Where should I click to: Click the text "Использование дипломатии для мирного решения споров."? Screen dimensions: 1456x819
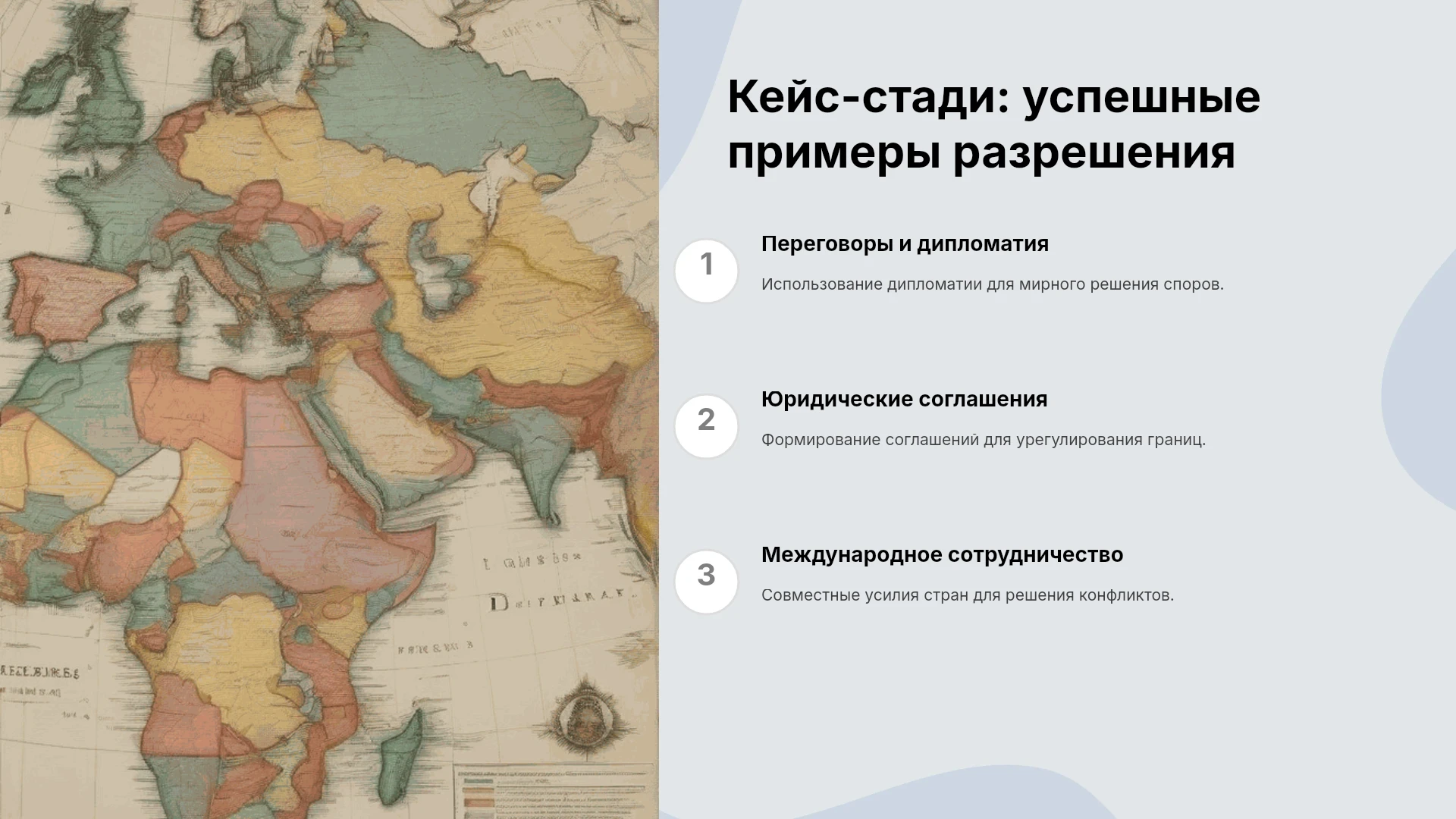(x=992, y=284)
